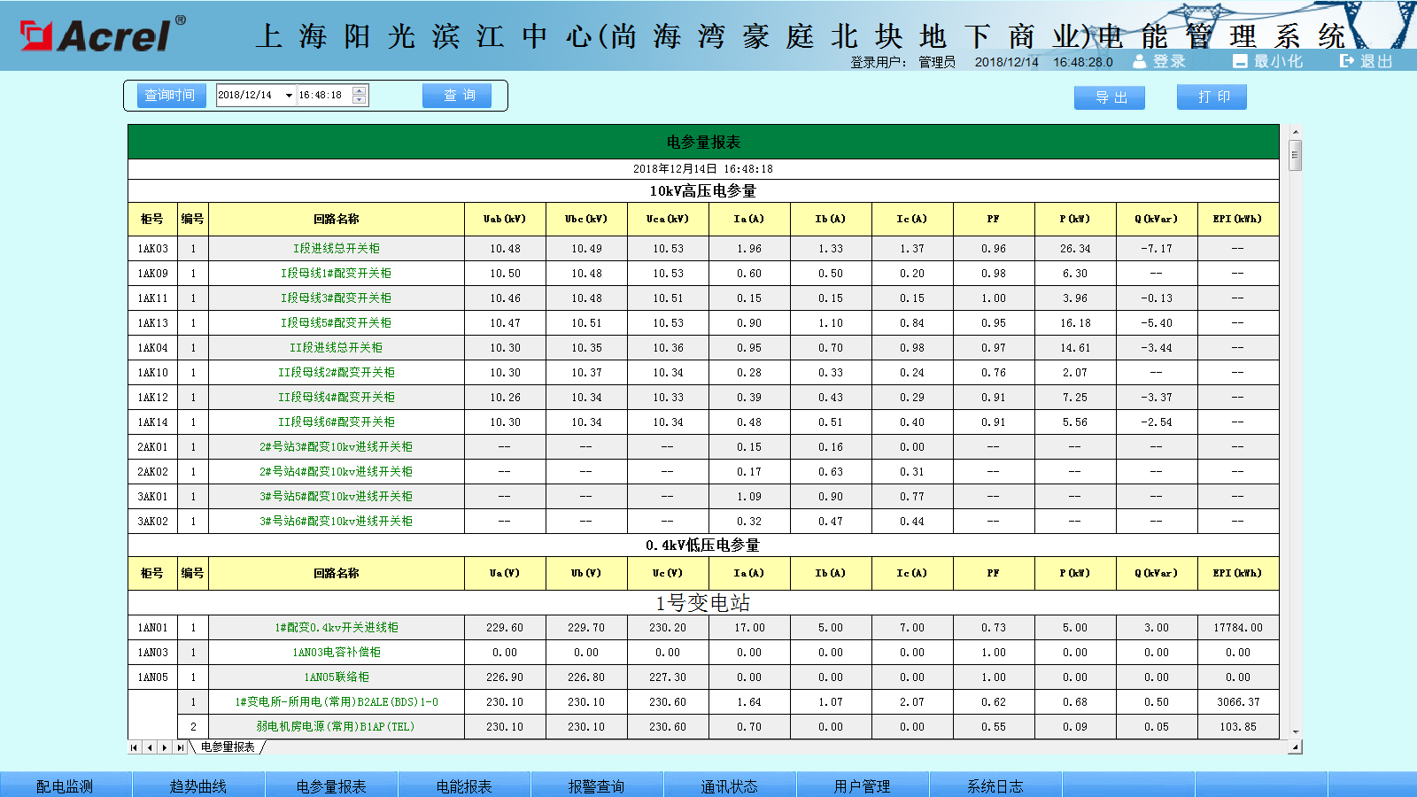Click 1AN05联络柜 row name
1417x797 pixels.
coord(337,677)
